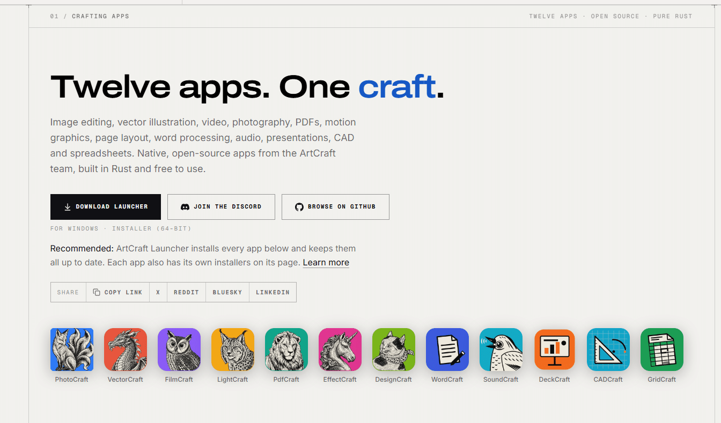Viewport: 721px width, 423px height.
Task: Open the PdfCraft lion icon
Action: [286, 350]
